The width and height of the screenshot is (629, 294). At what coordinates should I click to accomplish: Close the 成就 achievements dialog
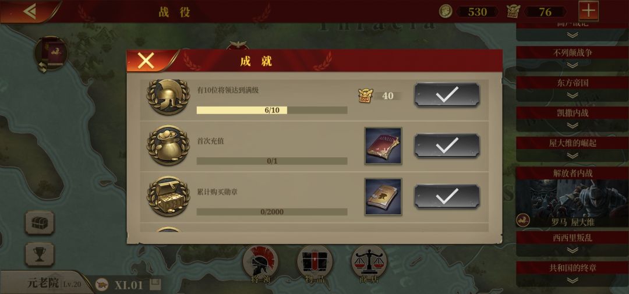(x=146, y=61)
